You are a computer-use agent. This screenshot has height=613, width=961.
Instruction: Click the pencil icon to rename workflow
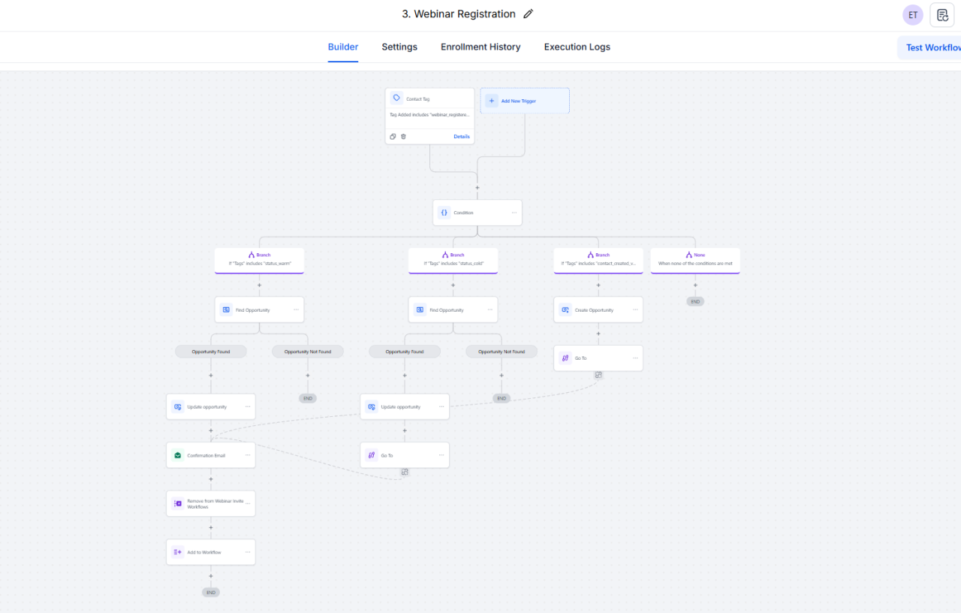[x=528, y=14]
